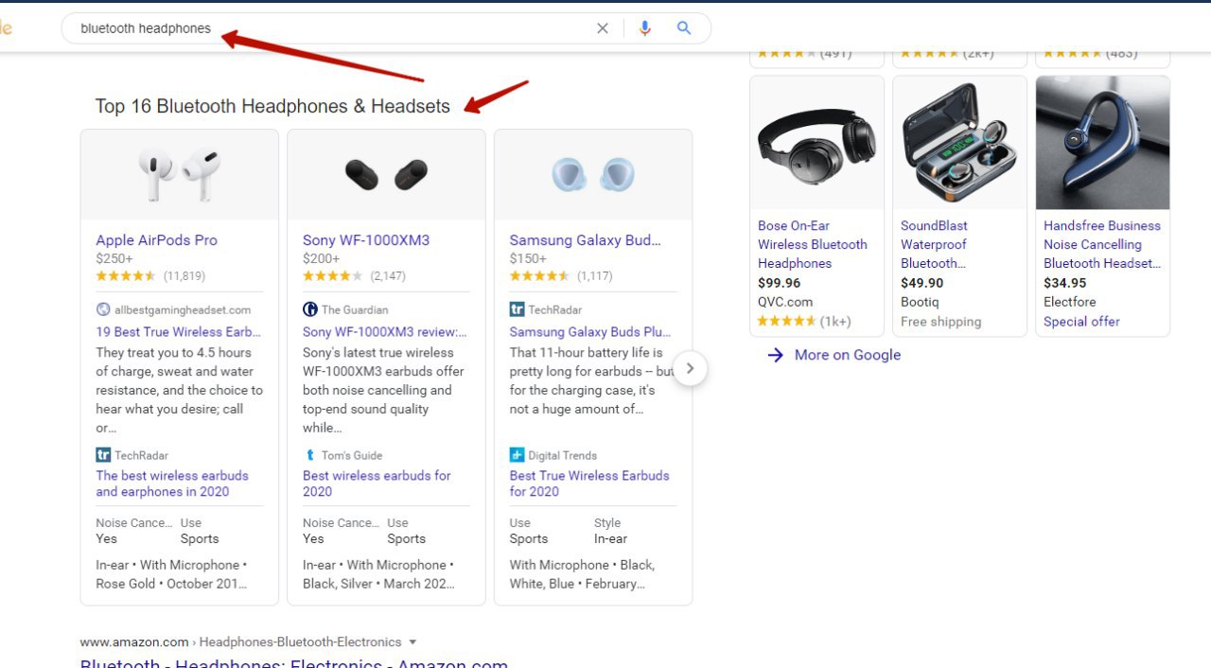
Task: Click the Special offer link for Electfore
Action: point(1081,322)
